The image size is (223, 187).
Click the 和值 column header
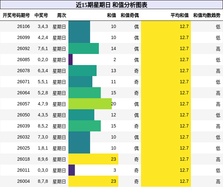click(x=111, y=15)
